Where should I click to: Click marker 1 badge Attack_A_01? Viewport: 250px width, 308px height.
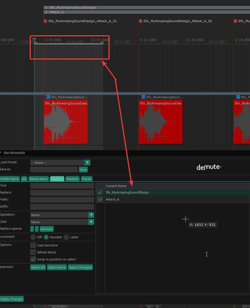click(46, 21)
